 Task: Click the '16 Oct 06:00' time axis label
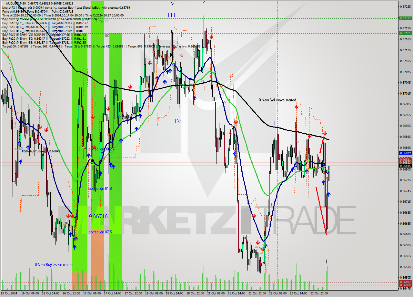pyautogui.click(x=30, y=293)
